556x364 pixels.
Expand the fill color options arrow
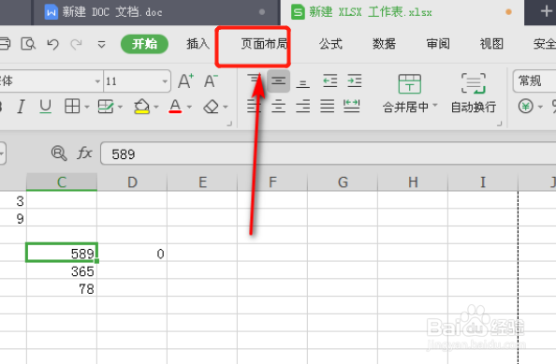[156, 107]
